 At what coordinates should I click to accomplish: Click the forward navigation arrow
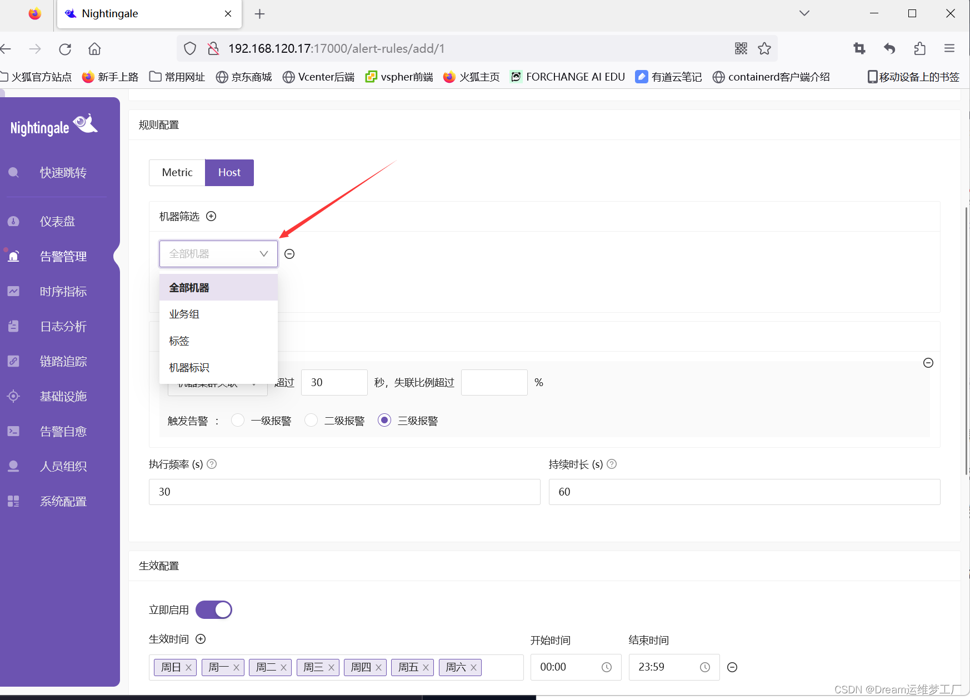tap(35, 49)
